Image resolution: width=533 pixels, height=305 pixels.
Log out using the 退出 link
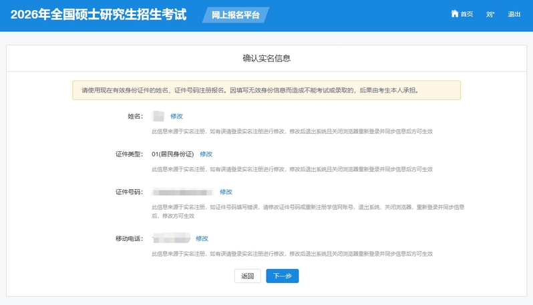(514, 14)
